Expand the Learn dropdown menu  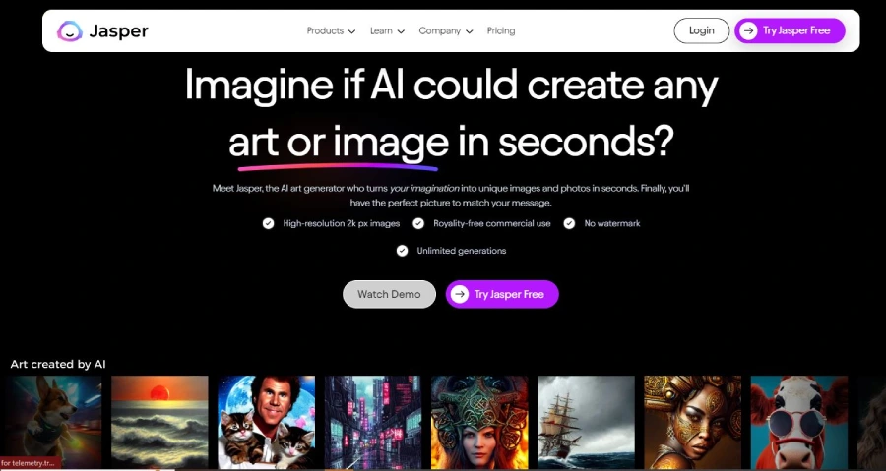pyautogui.click(x=388, y=31)
